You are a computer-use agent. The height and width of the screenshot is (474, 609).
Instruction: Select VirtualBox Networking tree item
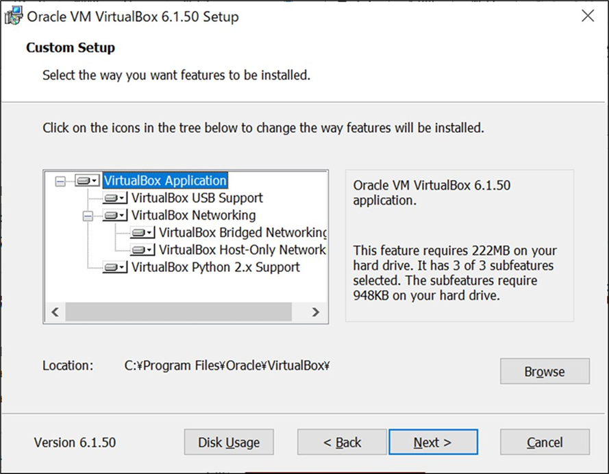click(x=193, y=215)
